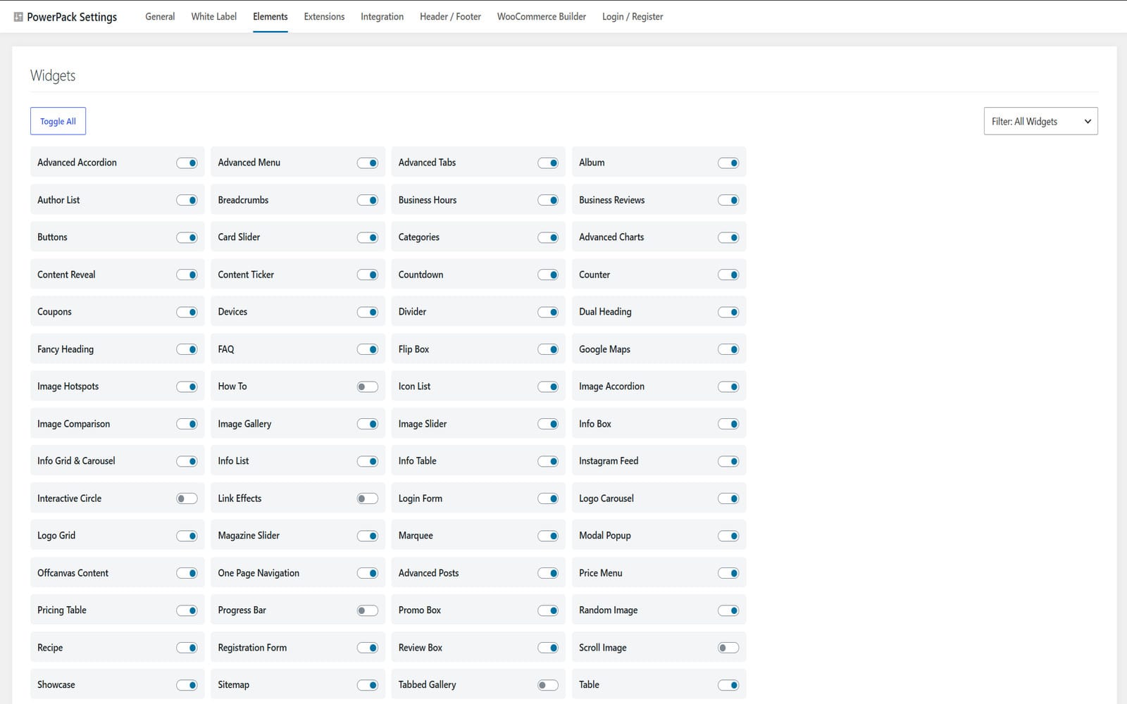Image resolution: width=1127 pixels, height=704 pixels.
Task: Click the One Page Navigation label
Action: click(259, 573)
